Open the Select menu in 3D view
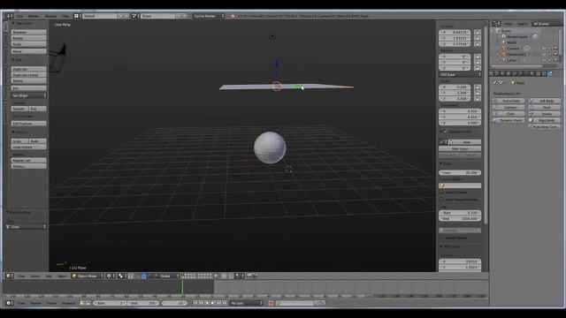Image resolution: width=566 pixels, height=318 pixels. pyautogui.click(x=35, y=276)
